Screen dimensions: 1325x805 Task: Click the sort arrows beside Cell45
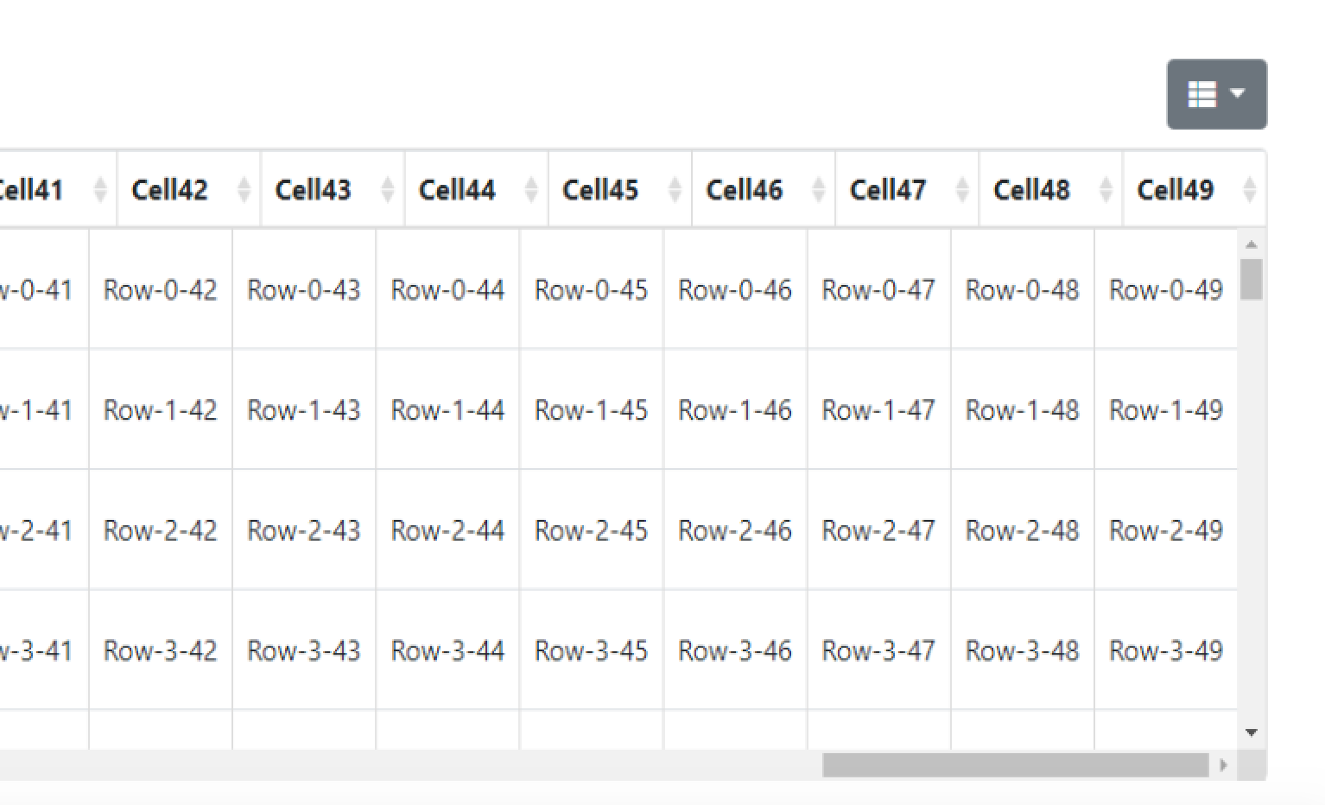point(675,189)
